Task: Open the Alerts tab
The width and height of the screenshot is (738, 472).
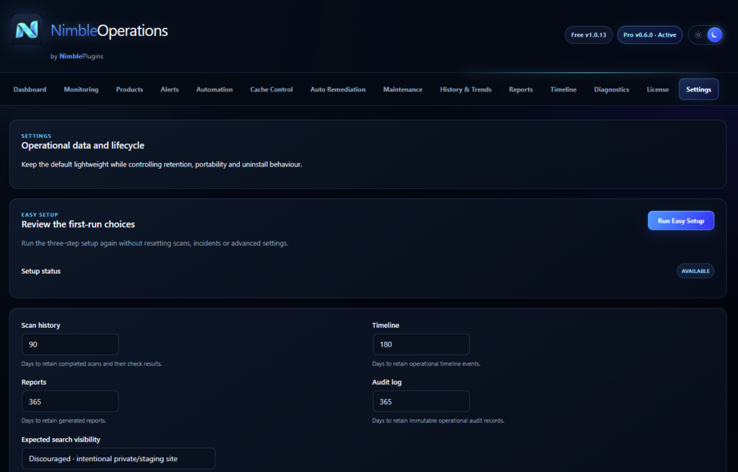Action: tap(169, 89)
